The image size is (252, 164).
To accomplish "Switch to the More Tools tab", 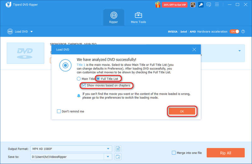I will 138,18.
